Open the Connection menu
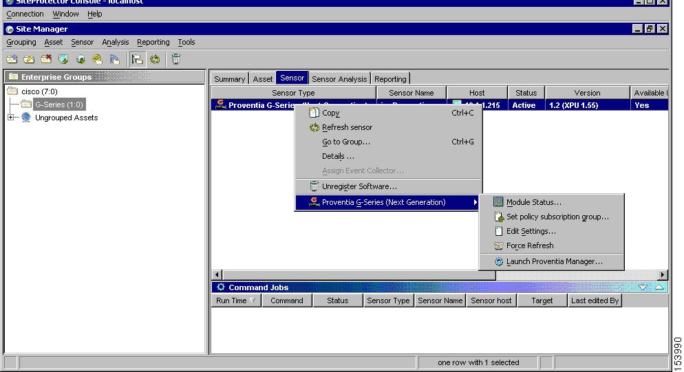 coord(25,14)
